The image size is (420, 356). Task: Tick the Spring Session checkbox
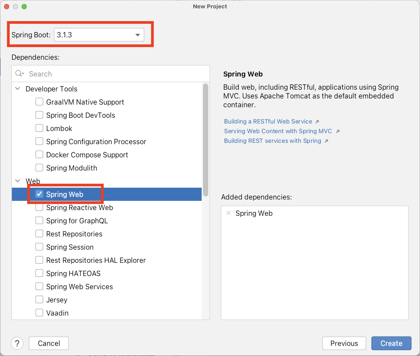(40, 247)
